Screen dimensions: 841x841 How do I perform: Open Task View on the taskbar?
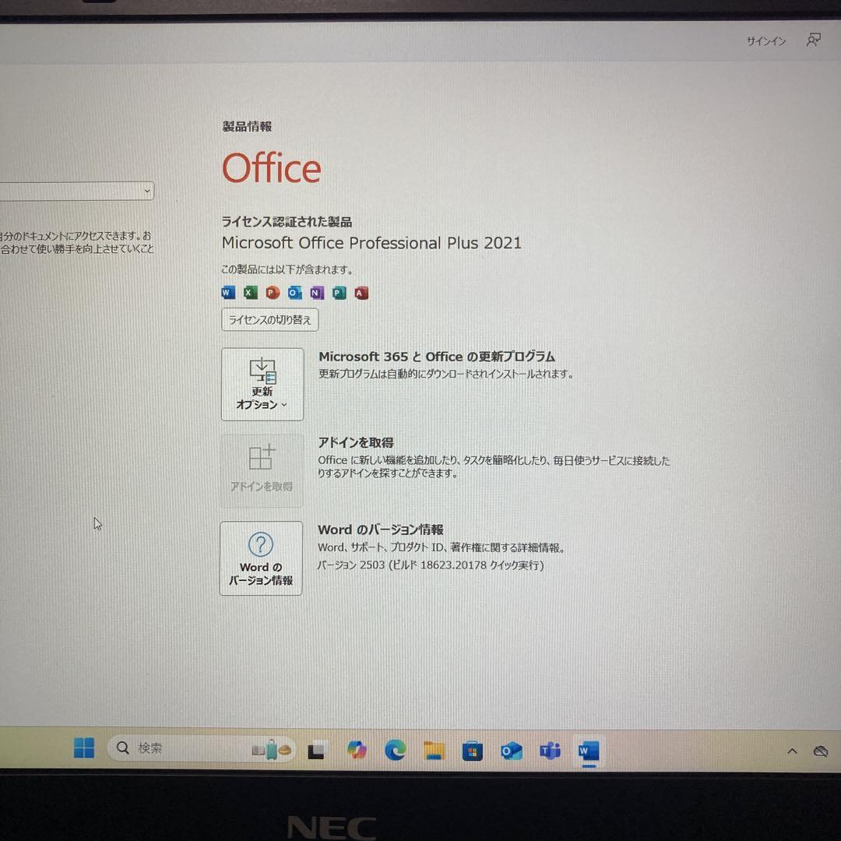click(x=316, y=751)
